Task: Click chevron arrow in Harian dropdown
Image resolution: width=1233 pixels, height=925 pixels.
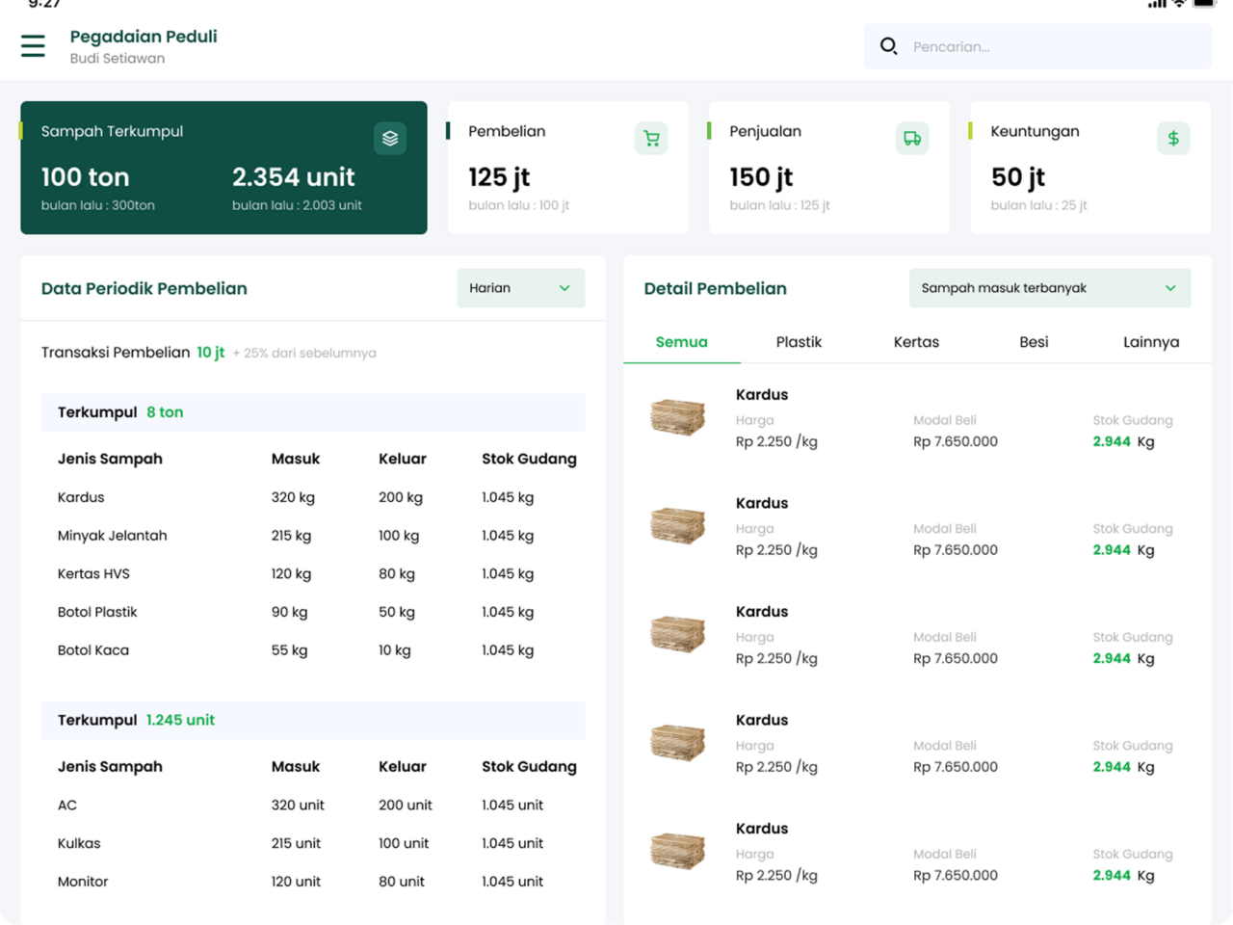Action: point(564,288)
